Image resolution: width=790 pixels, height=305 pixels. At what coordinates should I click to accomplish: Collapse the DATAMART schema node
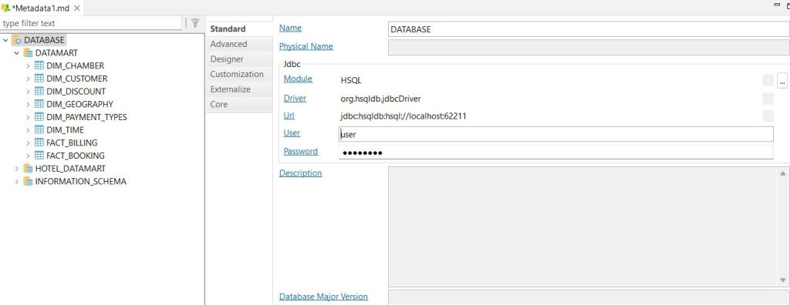pyautogui.click(x=17, y=53)
